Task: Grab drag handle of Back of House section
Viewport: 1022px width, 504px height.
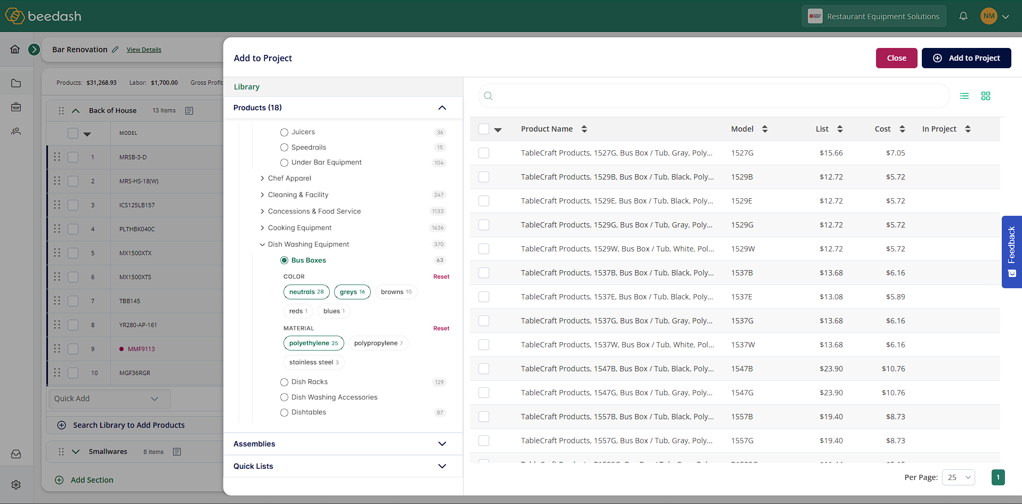Action: pos(61,111)
